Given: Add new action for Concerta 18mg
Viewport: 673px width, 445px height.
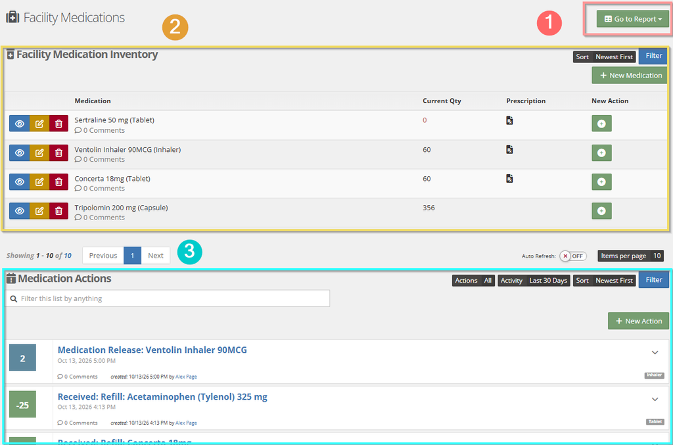Looking at the screenshot, I should [601, 182].
